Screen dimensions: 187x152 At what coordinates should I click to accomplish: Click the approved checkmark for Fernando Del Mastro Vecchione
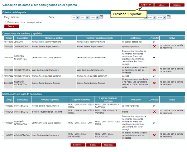pos(154,42)
